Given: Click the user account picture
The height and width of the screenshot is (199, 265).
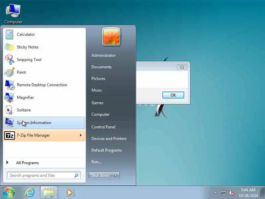Looking at the screenshot, I should coord(111,36).
